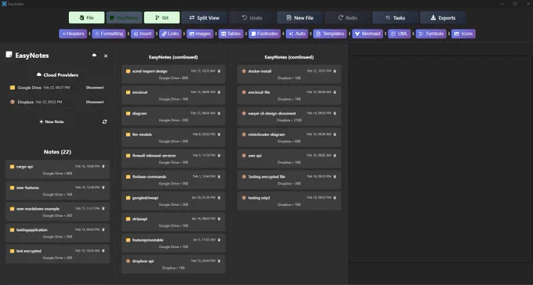
Task: Open the testingapplication note
Action: coord(57,233)
